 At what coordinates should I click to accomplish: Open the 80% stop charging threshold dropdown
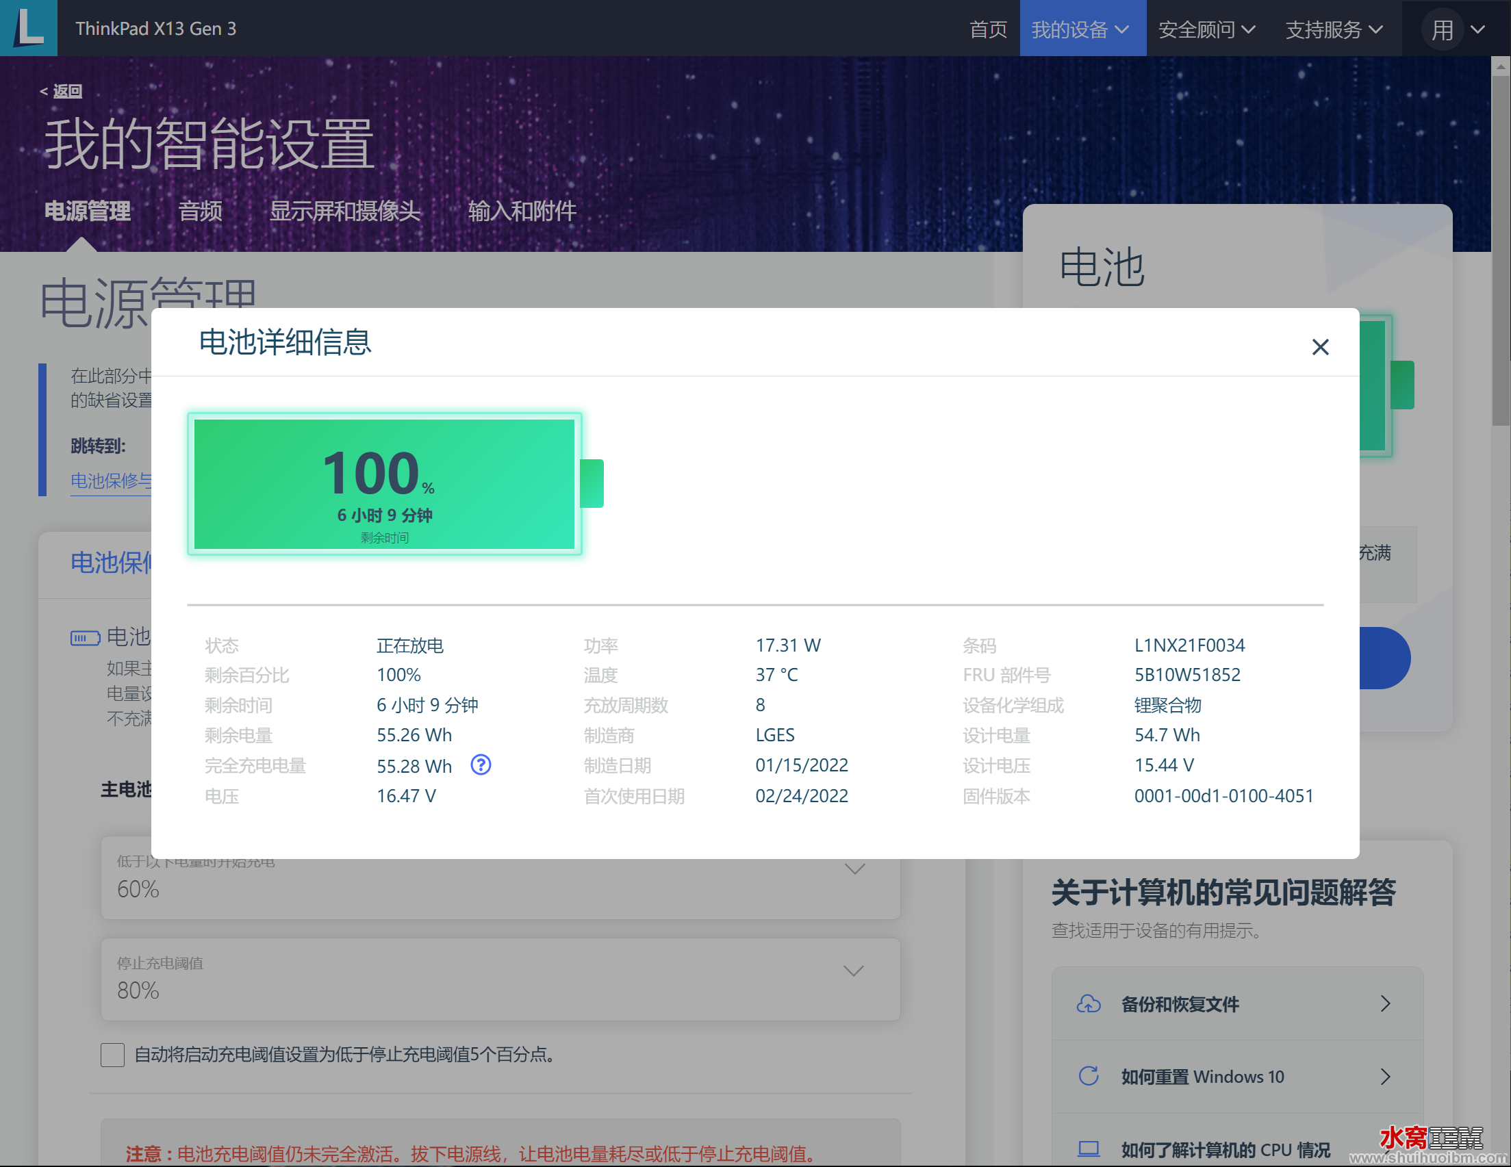[x=500, y=979]
